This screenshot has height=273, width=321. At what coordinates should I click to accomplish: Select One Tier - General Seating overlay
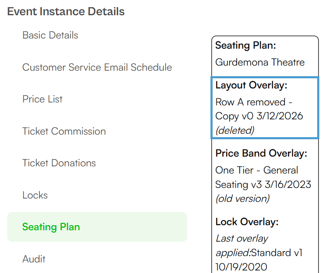click(263, 177)
